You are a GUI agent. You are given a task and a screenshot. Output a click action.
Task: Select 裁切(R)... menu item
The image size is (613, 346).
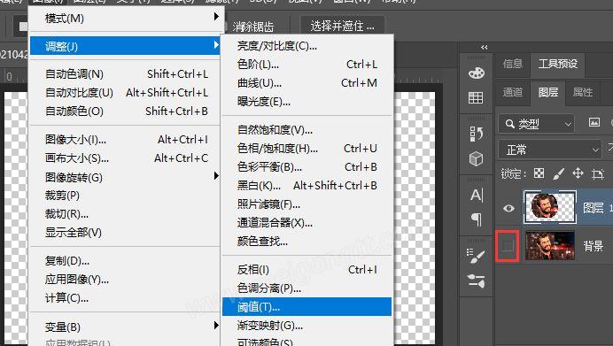[125, 214]
